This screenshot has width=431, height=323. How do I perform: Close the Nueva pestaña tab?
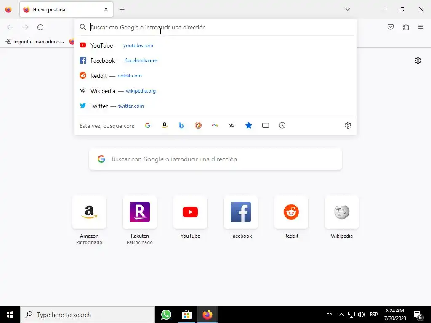click(106, 9)
